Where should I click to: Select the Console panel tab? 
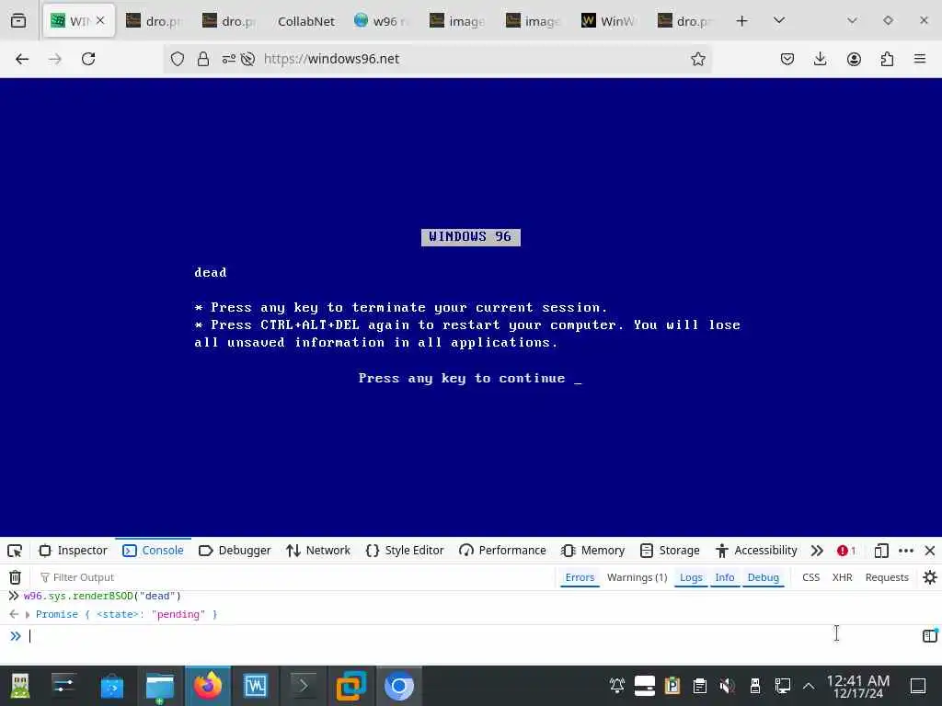coord(154,551)
